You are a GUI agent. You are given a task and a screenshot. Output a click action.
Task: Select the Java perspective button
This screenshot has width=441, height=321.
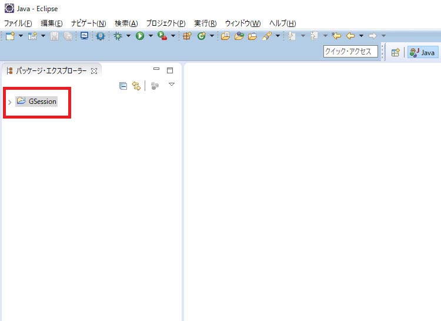(423, 52)
